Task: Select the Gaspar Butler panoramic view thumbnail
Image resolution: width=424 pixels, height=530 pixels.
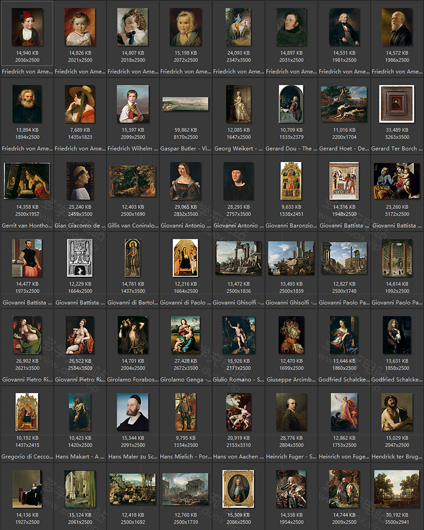Action: tap(185, 104)
